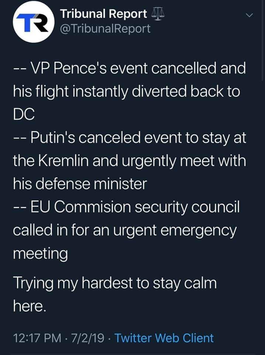This screenshot has height=355, width=265.
Task: Click the line "called in for an urgent emergency"
Action: [x=125, y=230]
